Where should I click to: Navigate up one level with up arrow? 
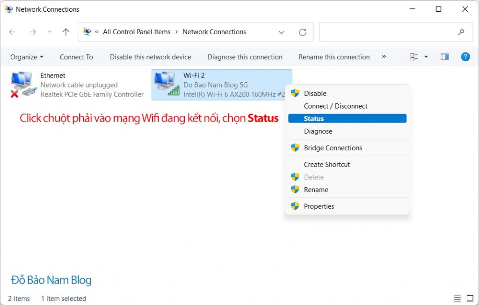click(65, 32)
